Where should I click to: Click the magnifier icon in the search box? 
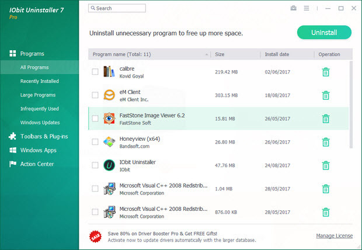click(93, 8)
